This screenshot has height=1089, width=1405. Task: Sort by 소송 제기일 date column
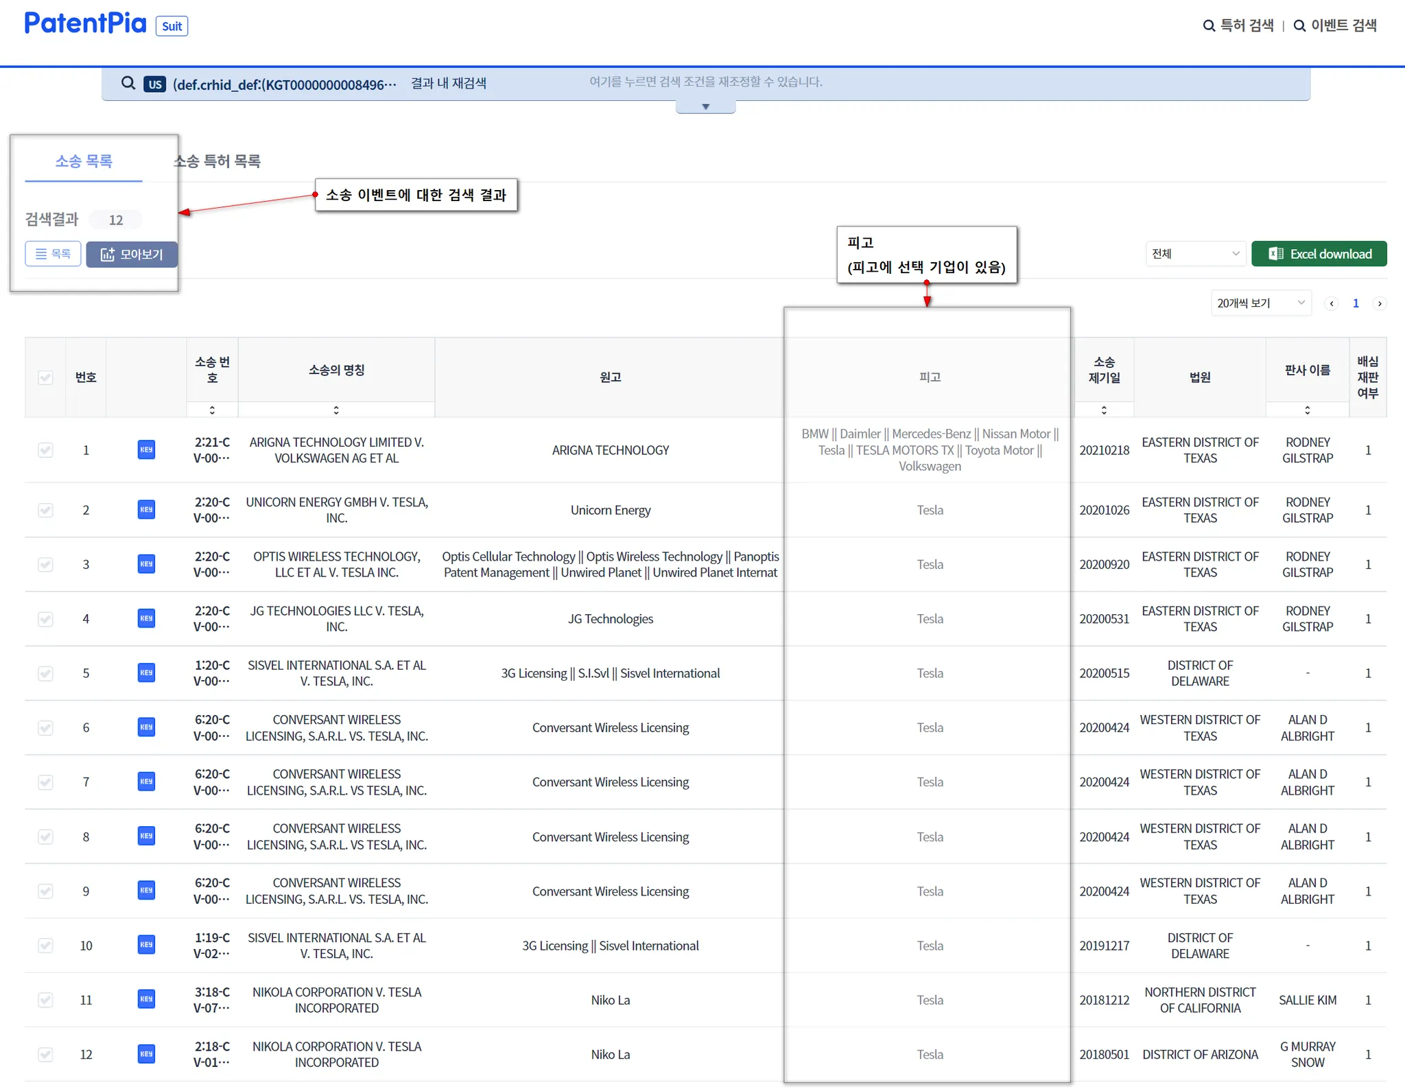coord(1103,410)
